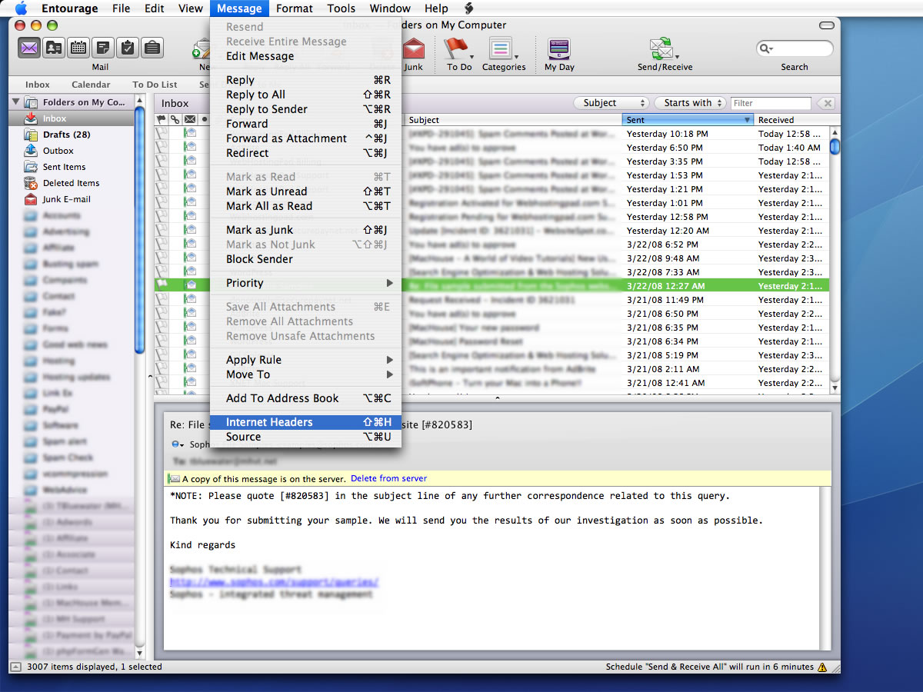
Task: Click the Calendar favorites bar button
Action: click(91, 85)
